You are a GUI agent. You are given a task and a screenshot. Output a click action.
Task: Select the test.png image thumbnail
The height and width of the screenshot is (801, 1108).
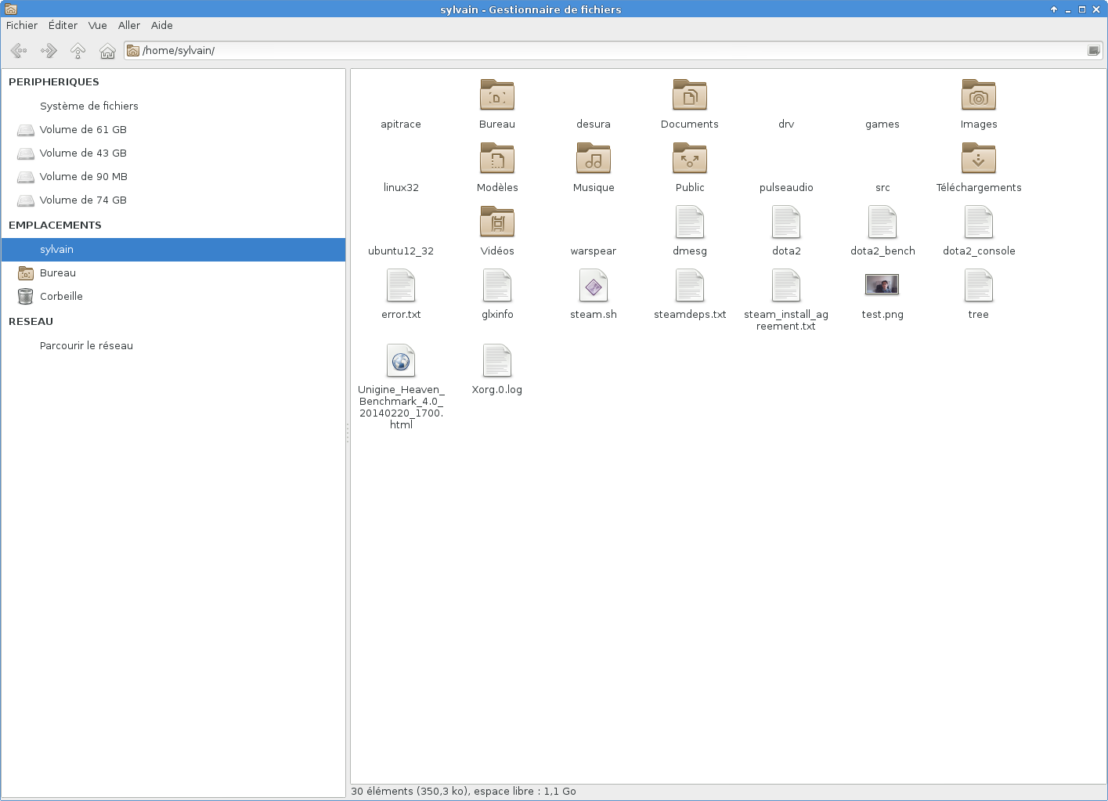pos(882,285)
